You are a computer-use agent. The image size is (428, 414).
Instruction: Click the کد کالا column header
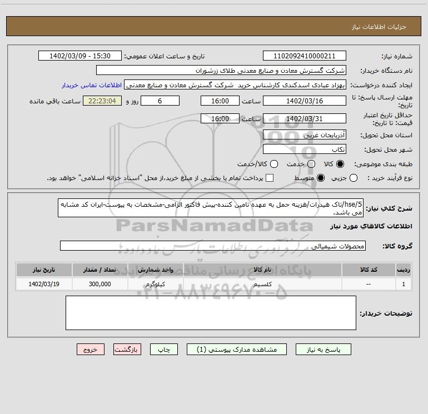tap(369, 270)
